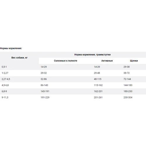The height and width of the screenshot is (146, 146).
Task: Click the puppies value '29-38'
Action: click(x=127, y=67)
